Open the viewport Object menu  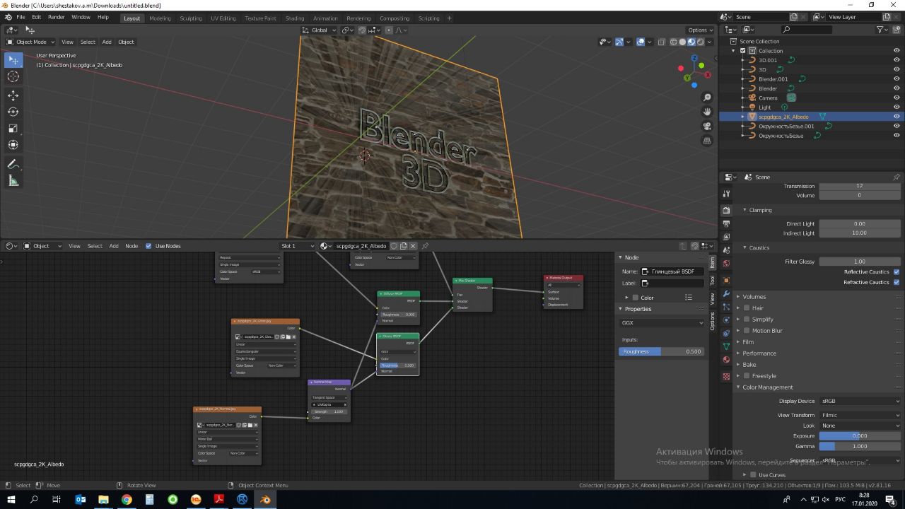click(x=126, y=42)
